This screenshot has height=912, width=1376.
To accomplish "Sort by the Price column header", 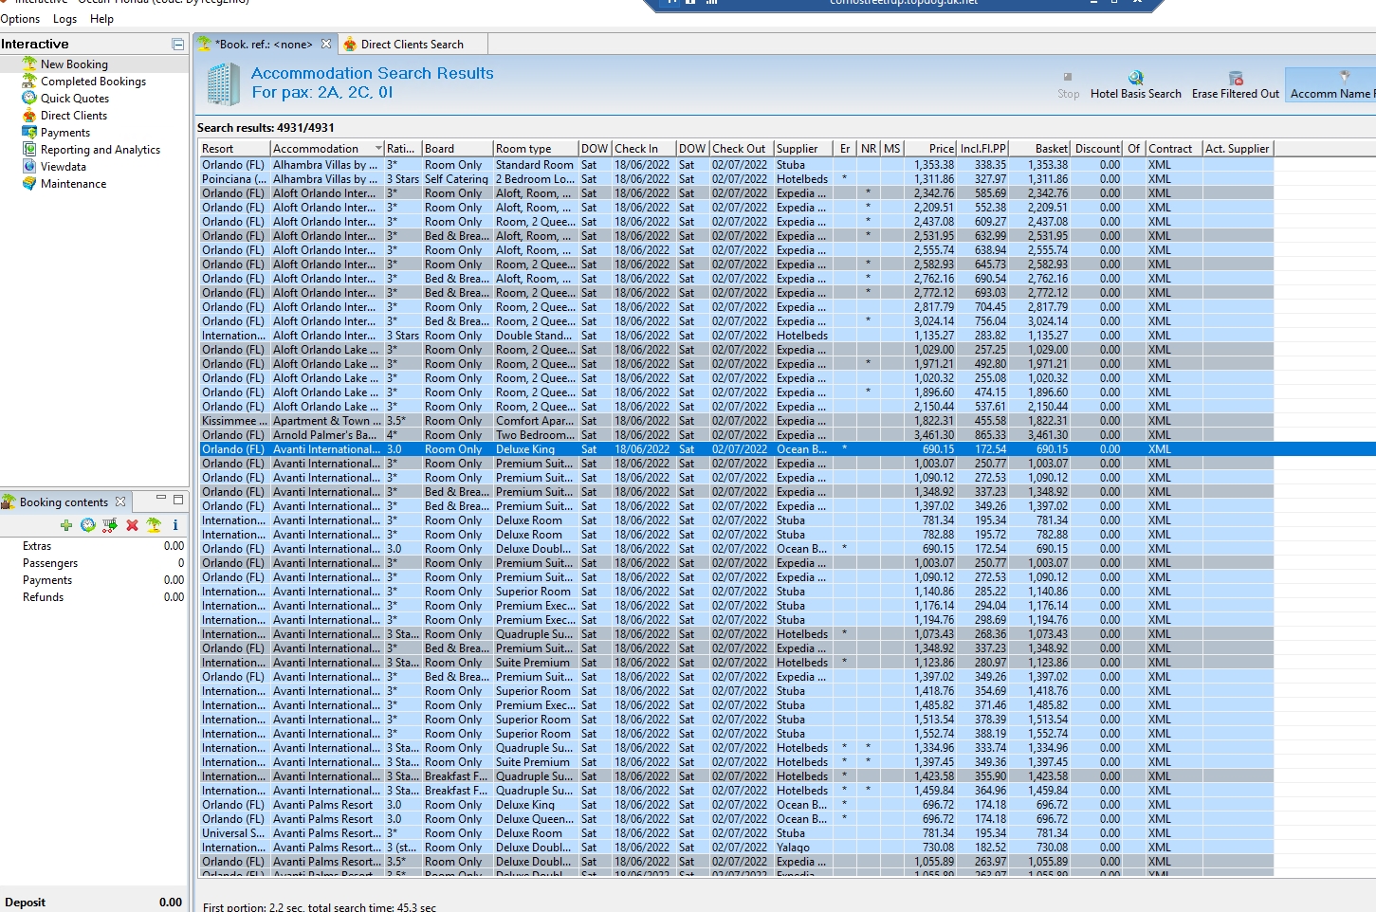I will tap(930, 149).
